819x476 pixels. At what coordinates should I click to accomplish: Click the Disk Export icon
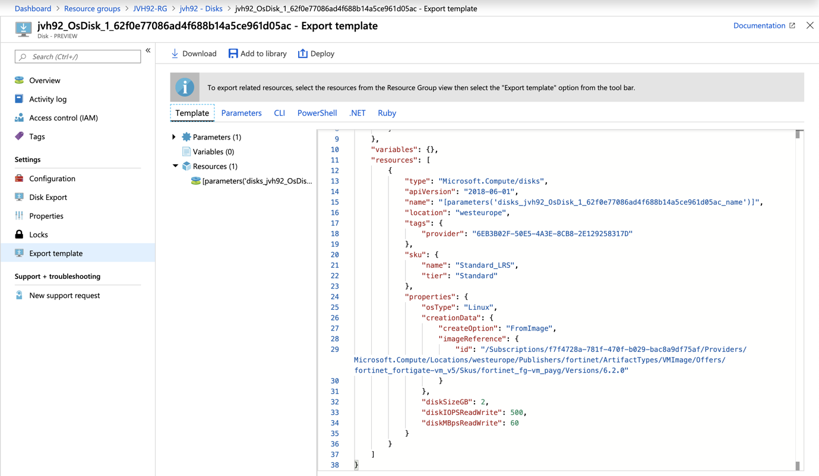click(x=19, y=197)
